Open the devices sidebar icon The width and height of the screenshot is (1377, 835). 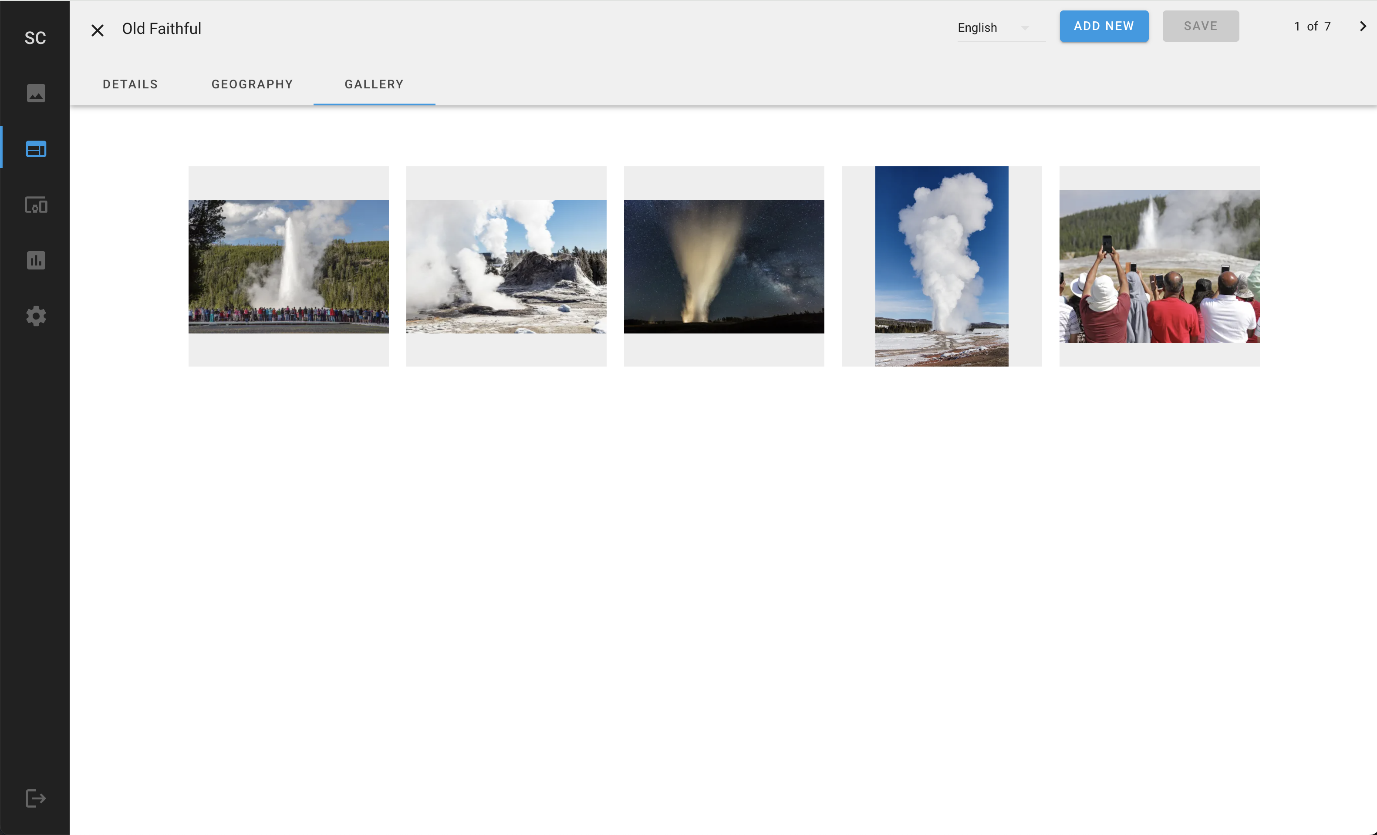pyautogui.click(x=36, y=205)
